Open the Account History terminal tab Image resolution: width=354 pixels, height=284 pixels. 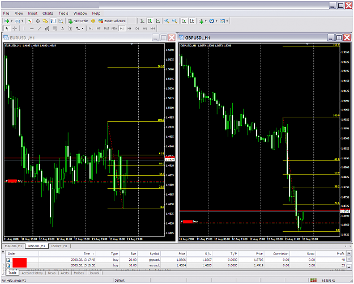click(x=32, y=273)
